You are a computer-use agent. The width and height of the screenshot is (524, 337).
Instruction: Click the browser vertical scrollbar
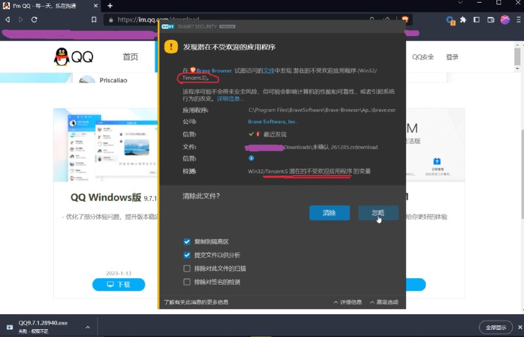coord(517,57)
